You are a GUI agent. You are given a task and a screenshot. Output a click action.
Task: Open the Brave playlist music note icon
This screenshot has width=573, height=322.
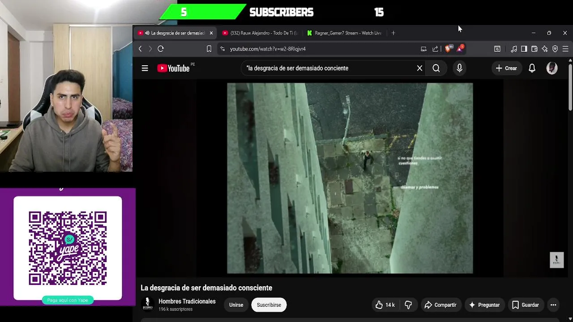click(514, 49)
